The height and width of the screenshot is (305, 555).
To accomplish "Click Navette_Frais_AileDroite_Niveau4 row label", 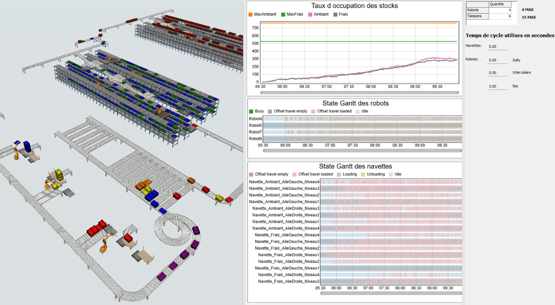I will point(289,275).
